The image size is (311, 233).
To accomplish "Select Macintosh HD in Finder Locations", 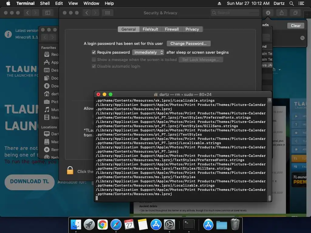I will click(51, 142).
